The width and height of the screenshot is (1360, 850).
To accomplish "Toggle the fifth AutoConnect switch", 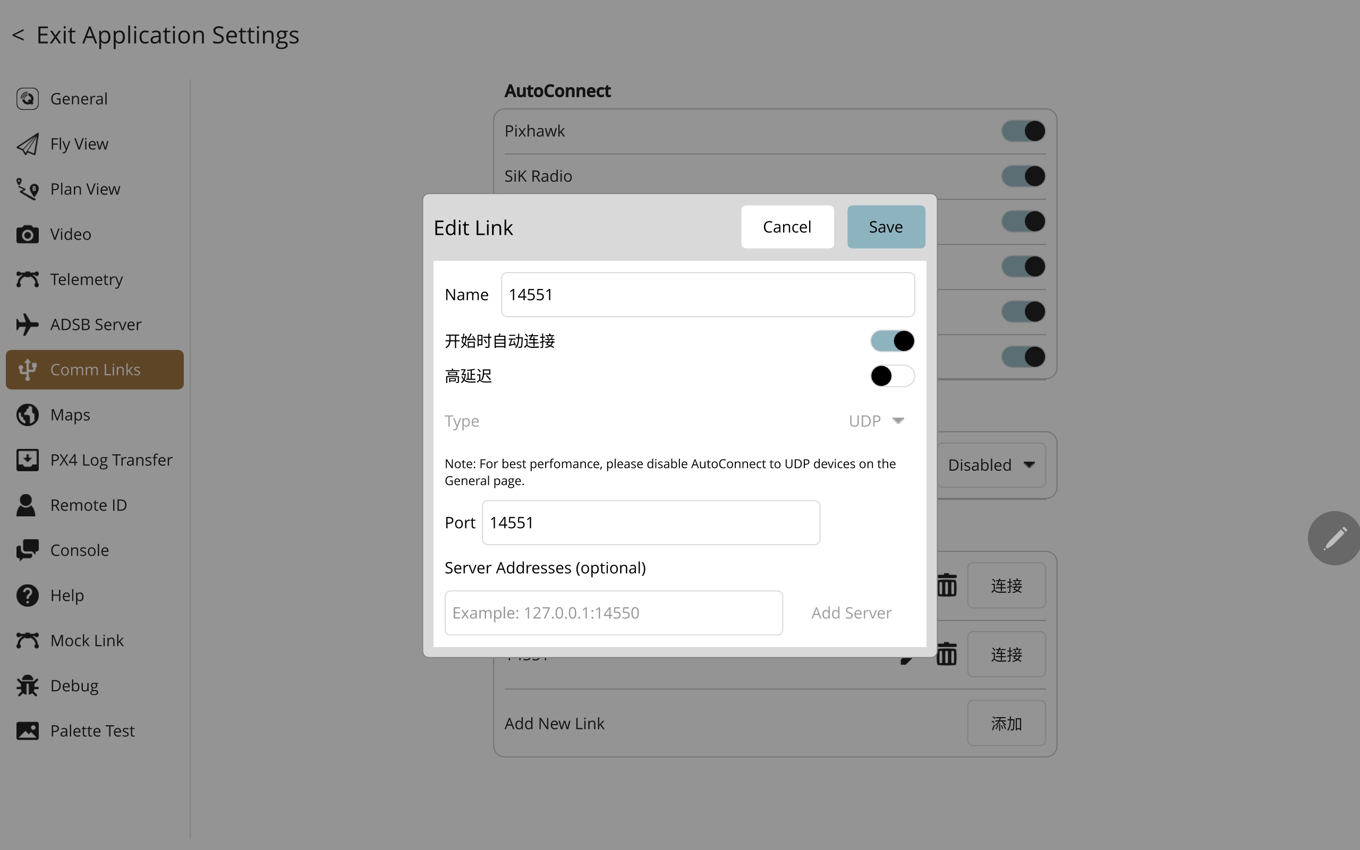I will 1023,311.
